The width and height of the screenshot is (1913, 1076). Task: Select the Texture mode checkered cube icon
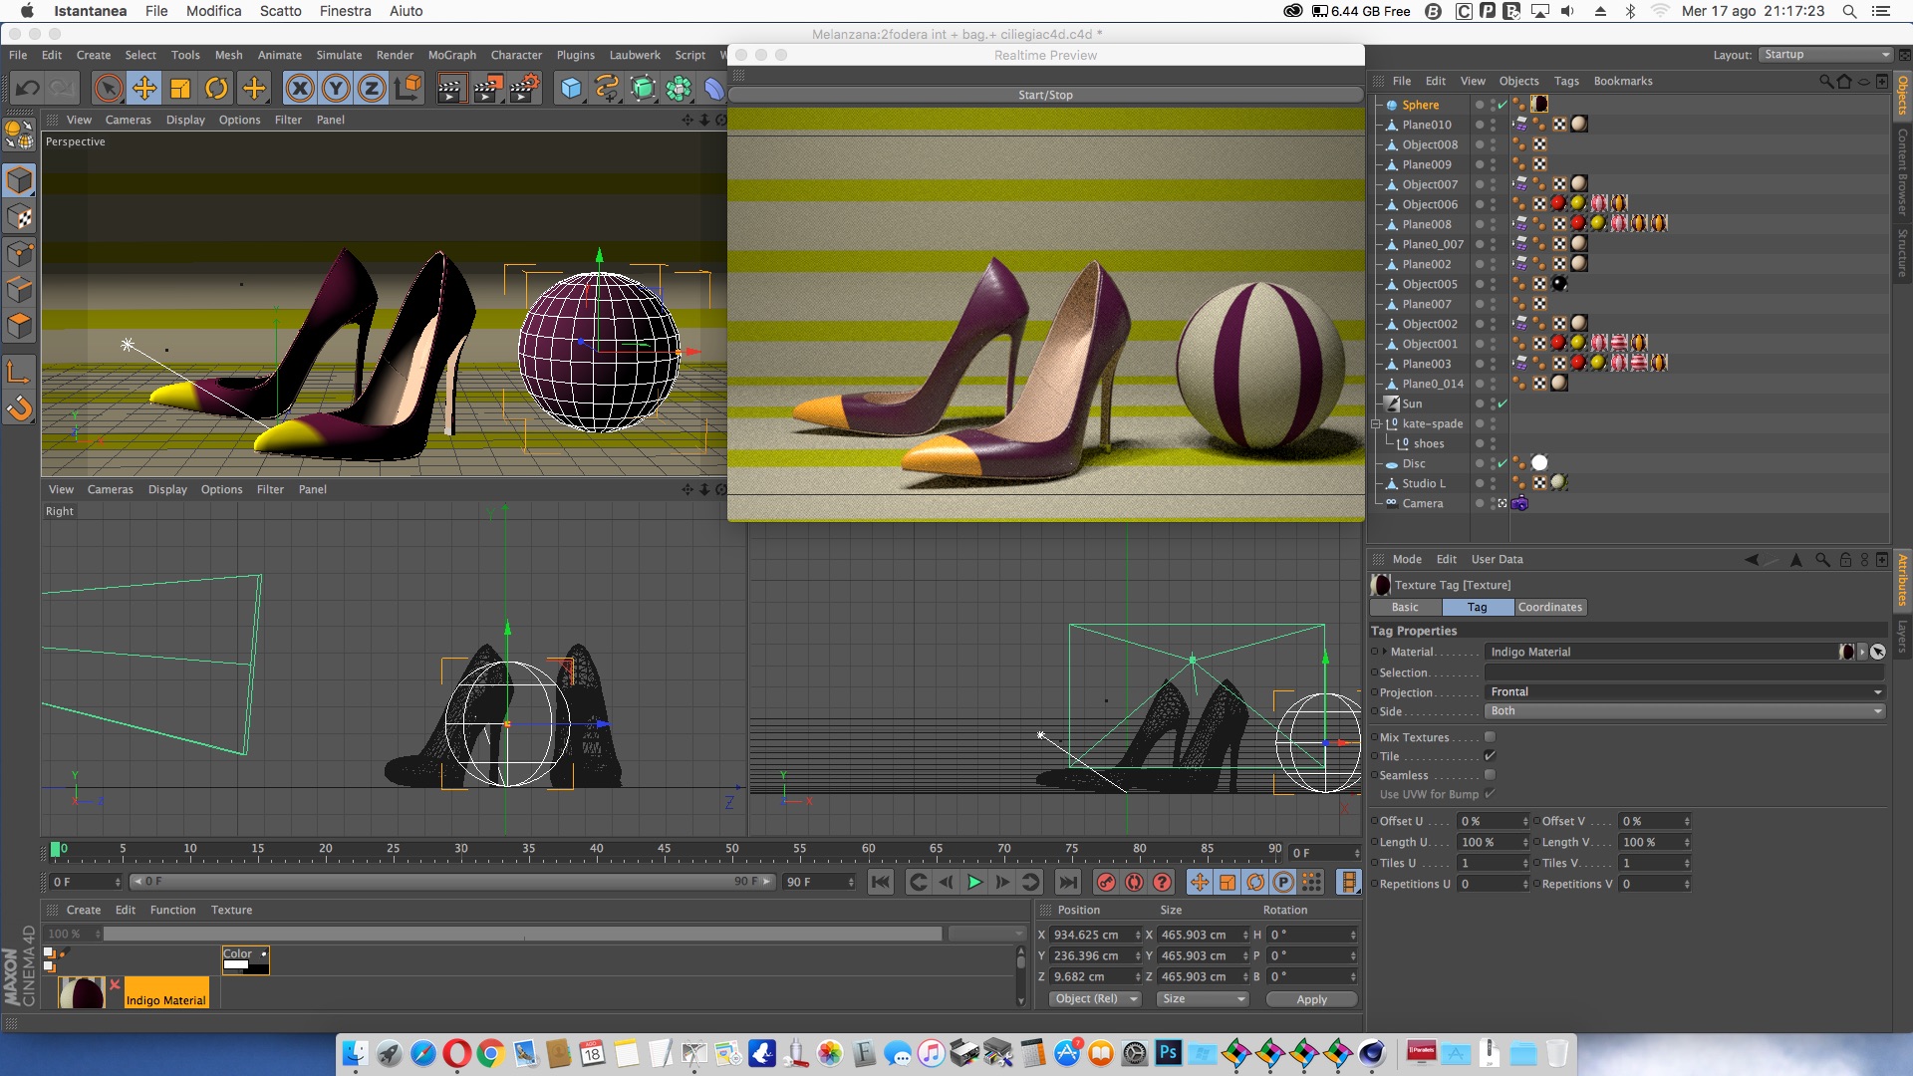click(x=20, y=217)
